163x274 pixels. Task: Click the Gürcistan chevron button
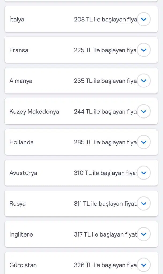point(144,265)
